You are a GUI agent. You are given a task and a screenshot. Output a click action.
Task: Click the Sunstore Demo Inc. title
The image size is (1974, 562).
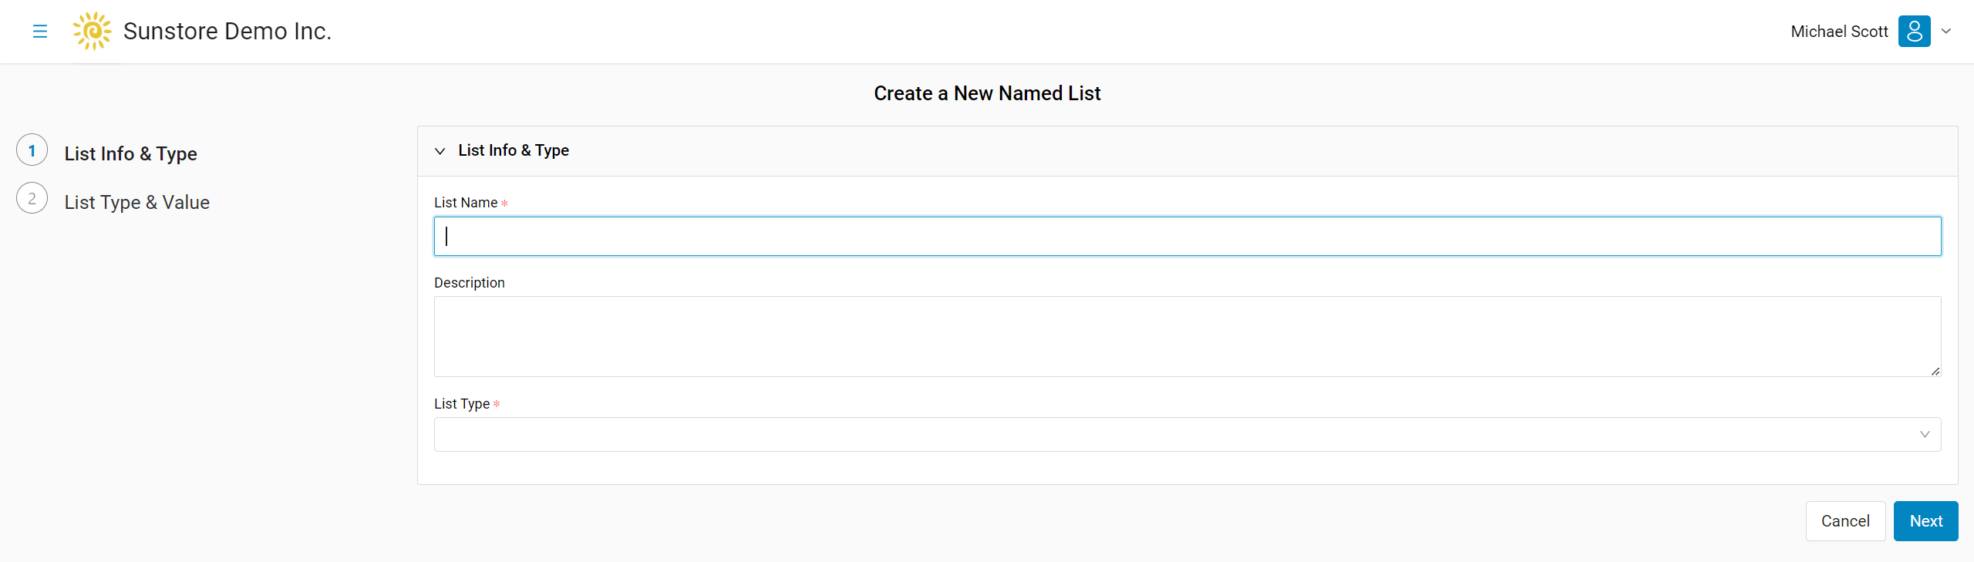227,32
